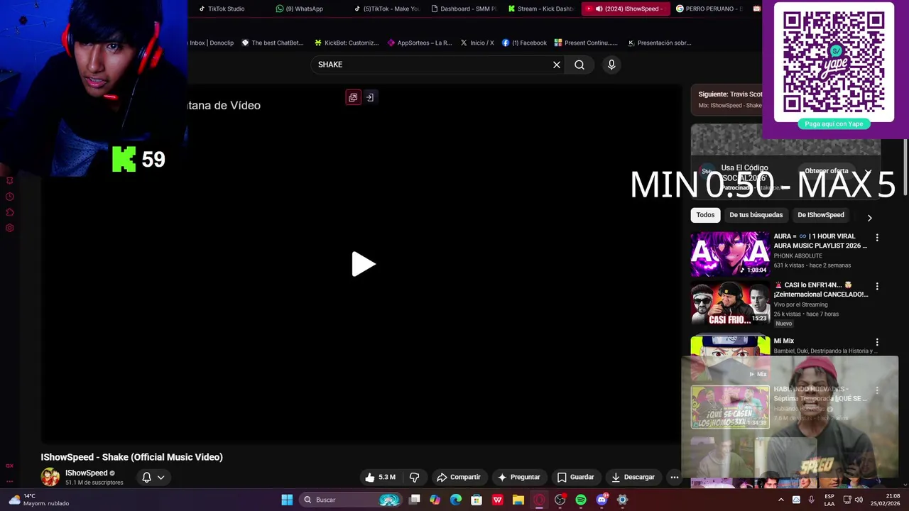
Task: Open Inicio / X bookmark
Action: (x=477, y=43)
